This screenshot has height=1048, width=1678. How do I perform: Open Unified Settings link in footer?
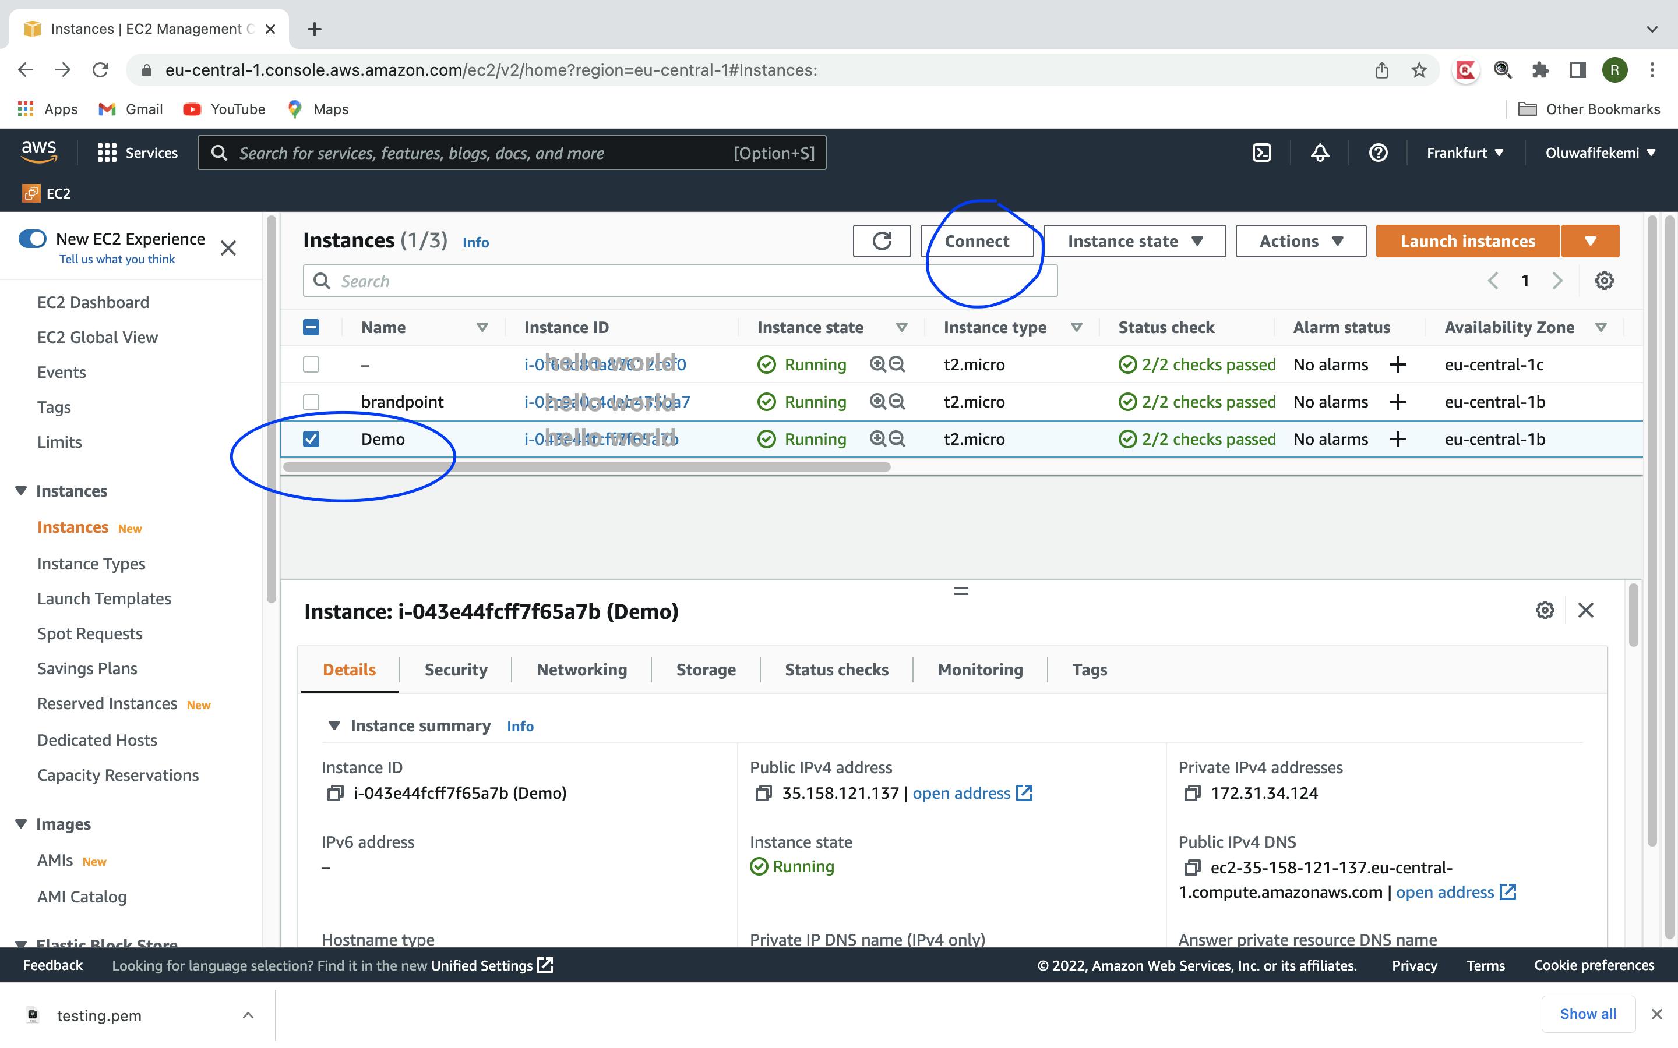[491, 965]
